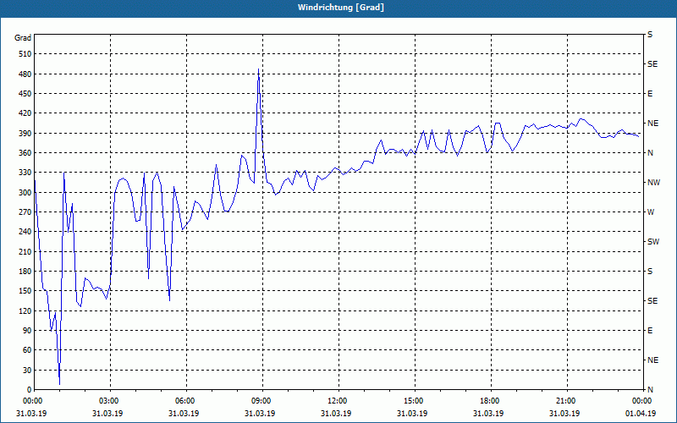Select the 18:00 time label
Screen dimensions: 677x423
click(x=491, y=401)
